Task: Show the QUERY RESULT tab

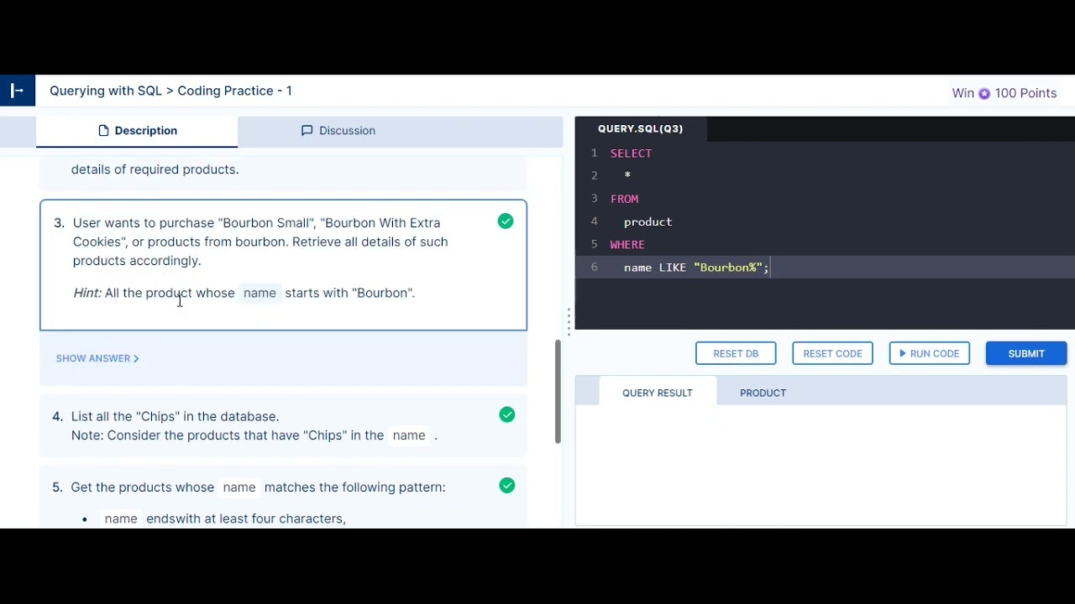Action: [658, 393]
